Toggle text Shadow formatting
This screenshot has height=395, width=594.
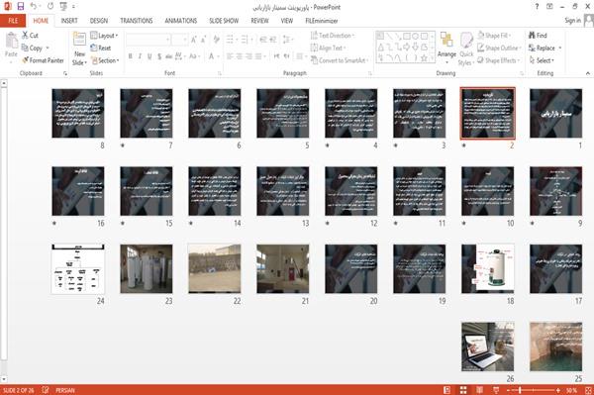tap(159, 56)
